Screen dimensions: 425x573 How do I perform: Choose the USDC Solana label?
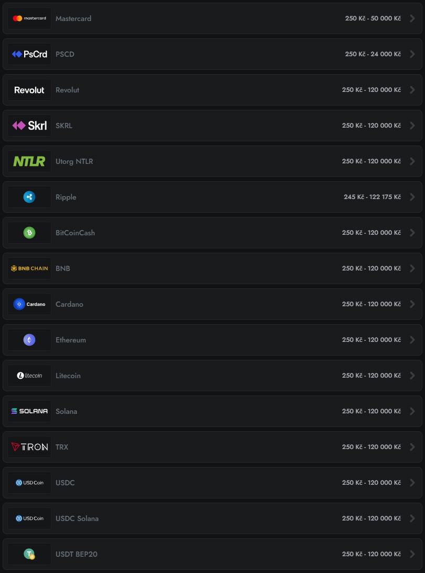point(77,518)
